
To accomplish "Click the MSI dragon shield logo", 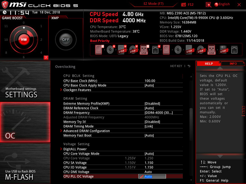I will (x=5, y=5).
